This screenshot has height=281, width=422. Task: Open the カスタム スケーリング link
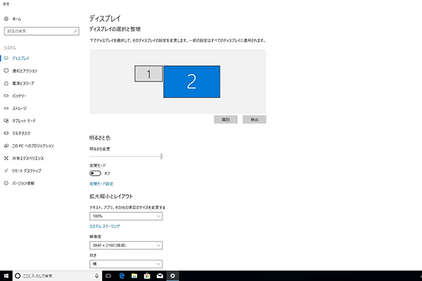pos(105,226)
